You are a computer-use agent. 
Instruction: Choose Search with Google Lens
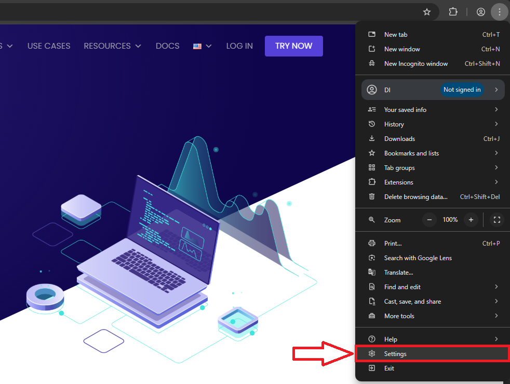pyautogui.click(x=418, y=258)
